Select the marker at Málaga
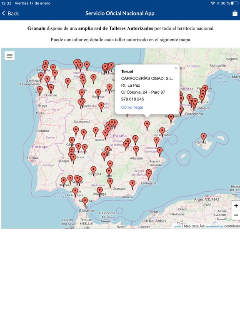This screenshot has width=240, height=320. (100, 191)
